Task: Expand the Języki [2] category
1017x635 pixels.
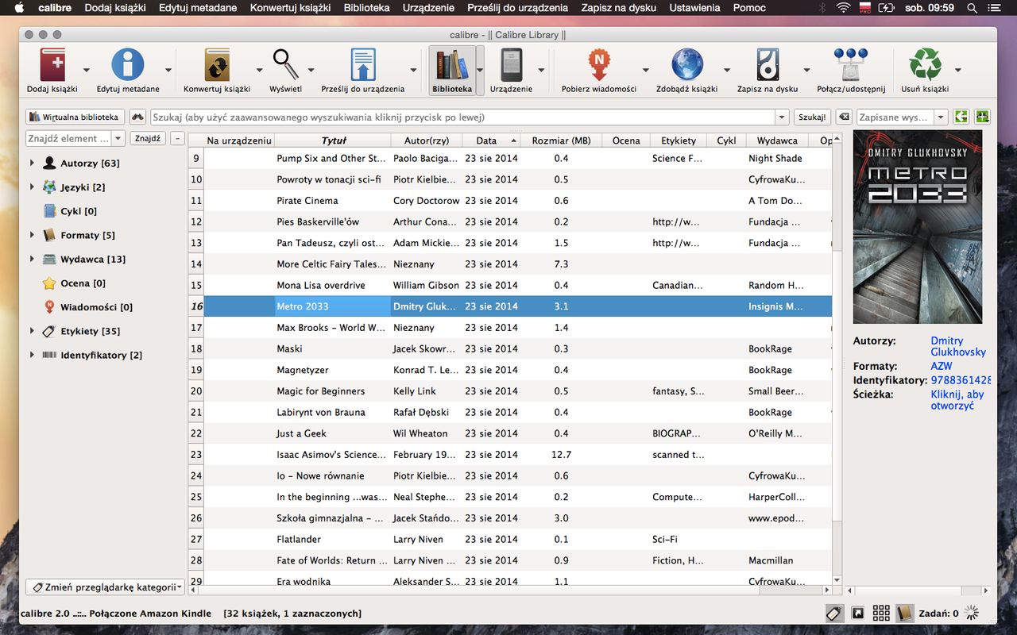Action: point(32,187)
